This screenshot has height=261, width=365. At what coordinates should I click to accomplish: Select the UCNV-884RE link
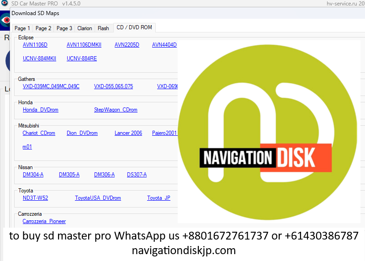(x=82, y=59)
